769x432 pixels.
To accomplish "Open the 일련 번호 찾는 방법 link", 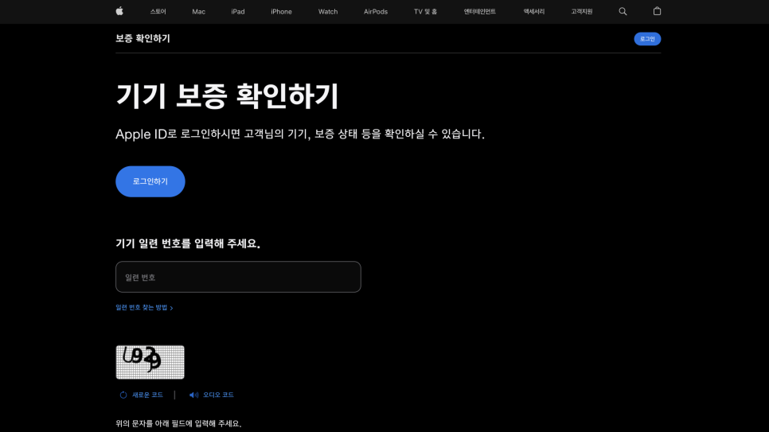I will pyautogui.click(x=144, y=307).
